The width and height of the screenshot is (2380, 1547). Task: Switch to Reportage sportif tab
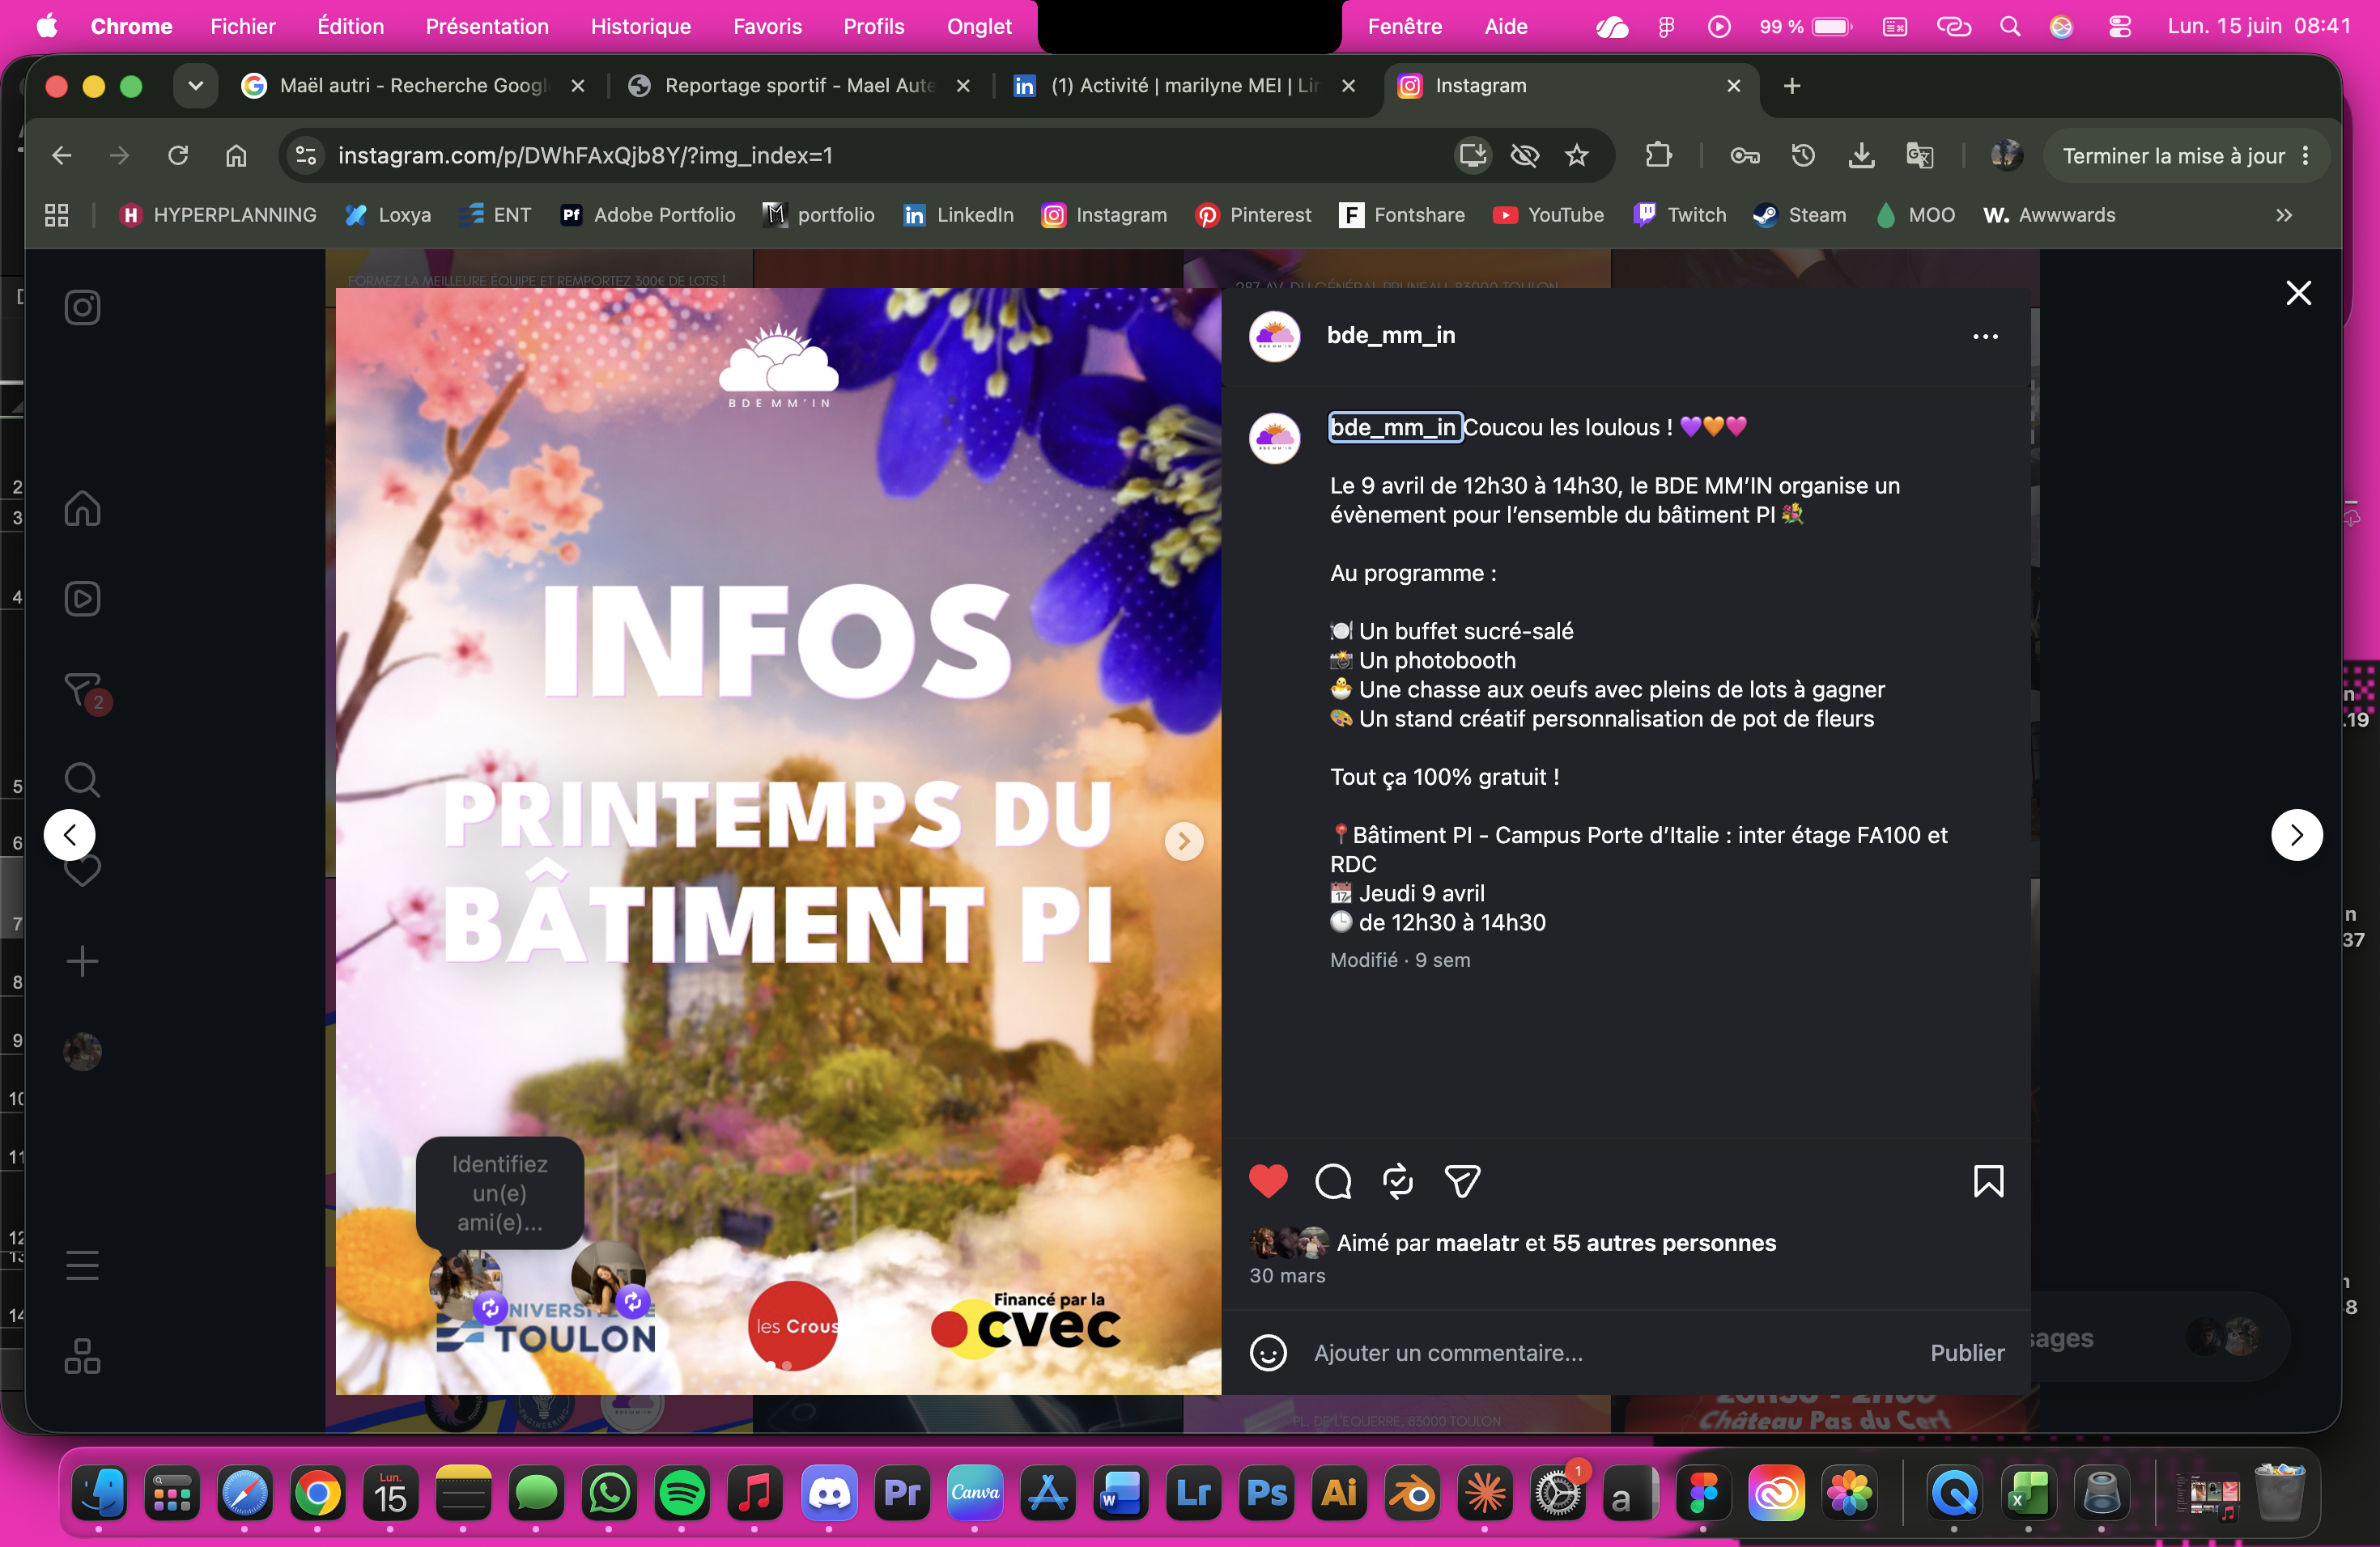click(798, 86)
